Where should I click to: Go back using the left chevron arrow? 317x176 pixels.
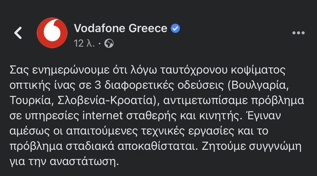coord(18,32)
